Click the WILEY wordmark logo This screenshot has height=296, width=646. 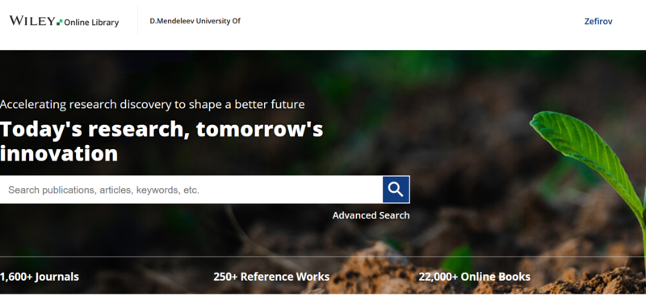pos(32,21)
